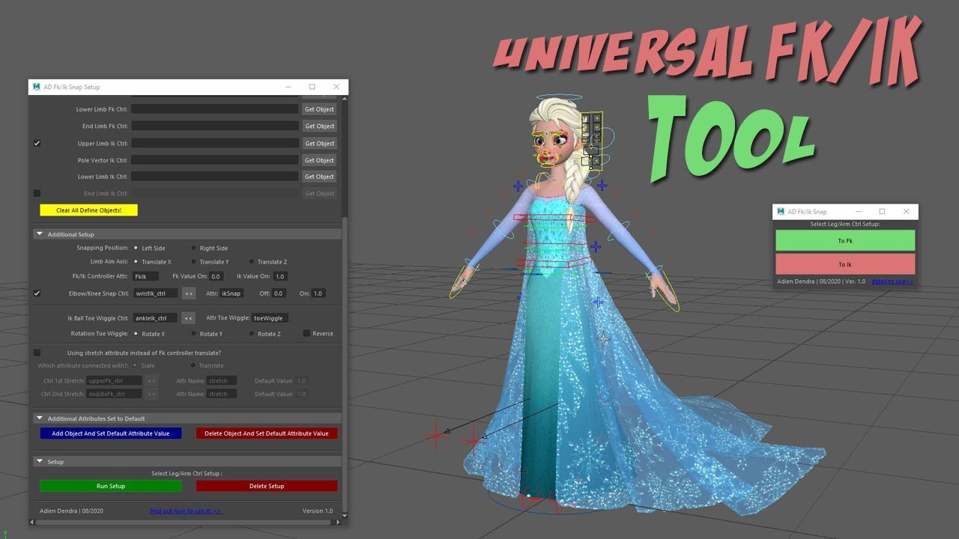Select Left Side snapping position
The width and height of the screenshot is (959, 539).
pos(136,248)
